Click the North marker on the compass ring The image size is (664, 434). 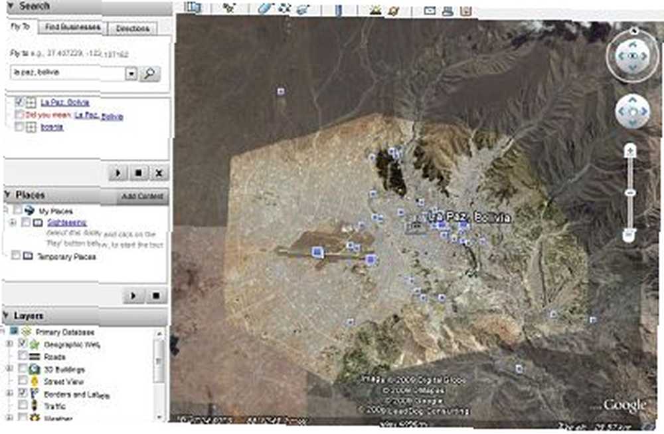(634, 30)
